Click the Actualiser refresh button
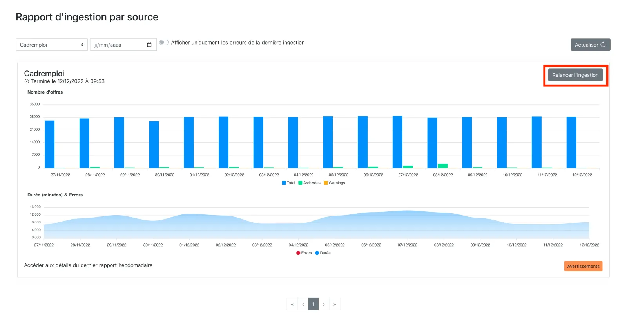Image resolution: width=627 pixels, height=326 pixels. pyautogui.click(x=590, y=45)
